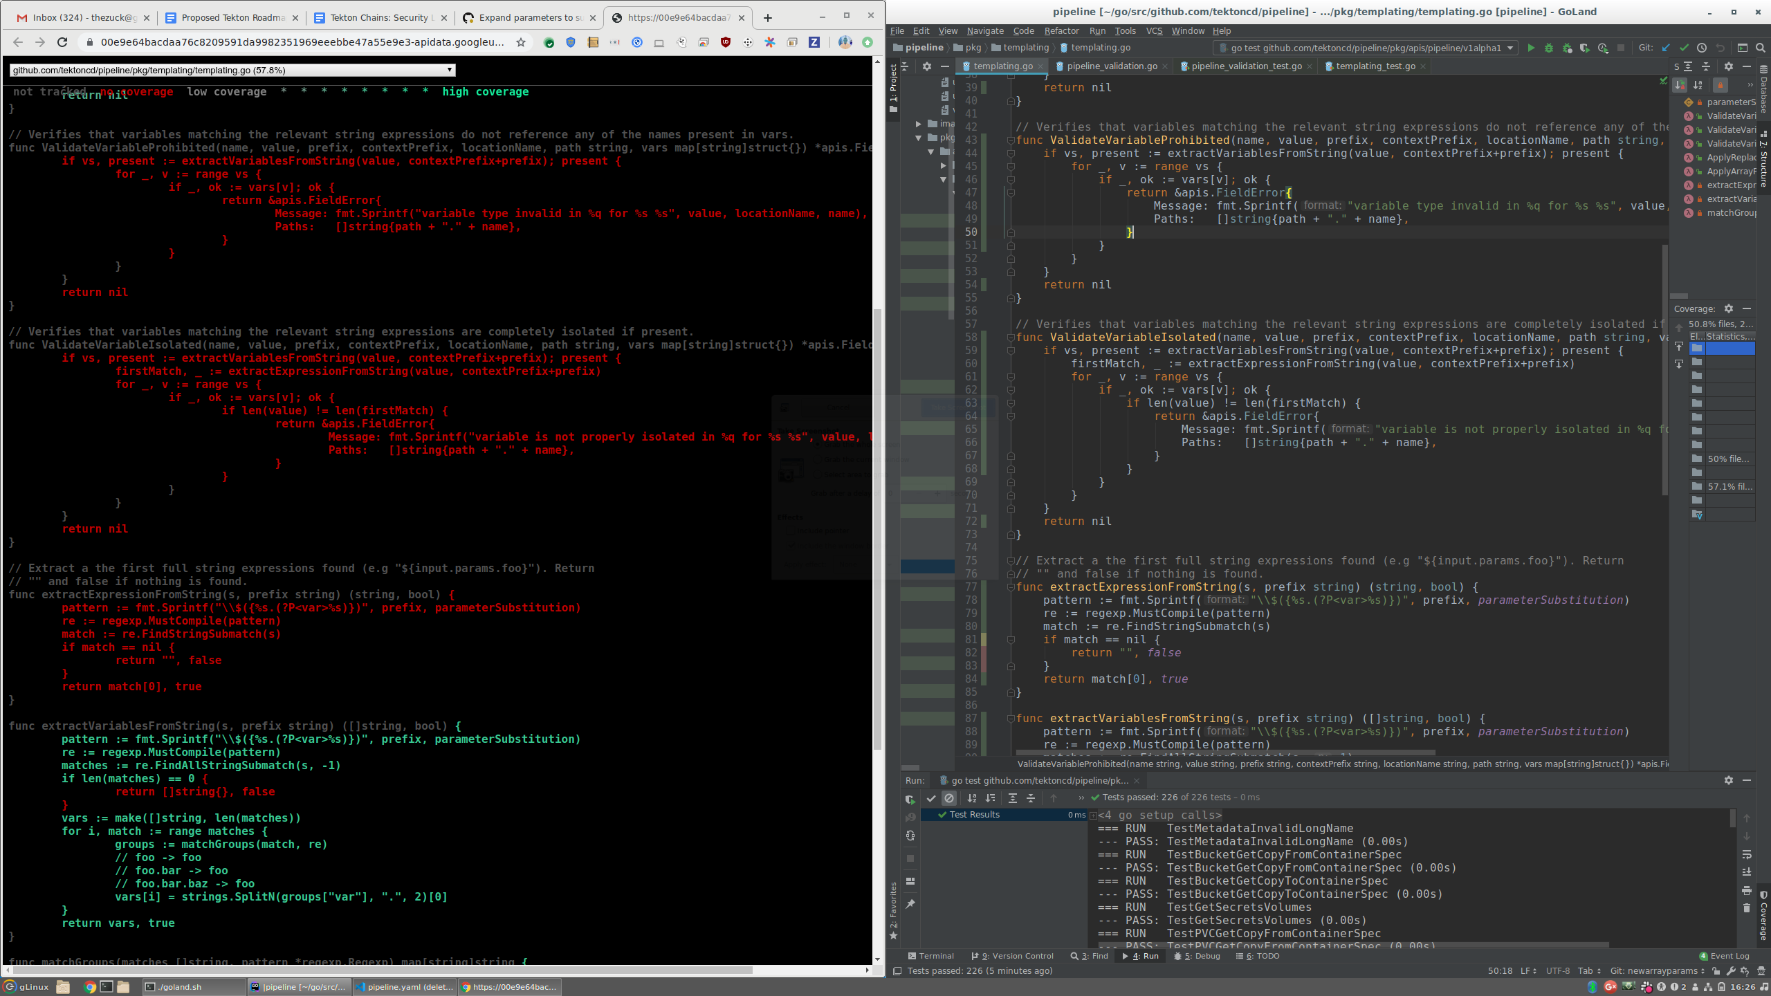Click the green Run button in GoLand toolbar

click(1531, 48)
